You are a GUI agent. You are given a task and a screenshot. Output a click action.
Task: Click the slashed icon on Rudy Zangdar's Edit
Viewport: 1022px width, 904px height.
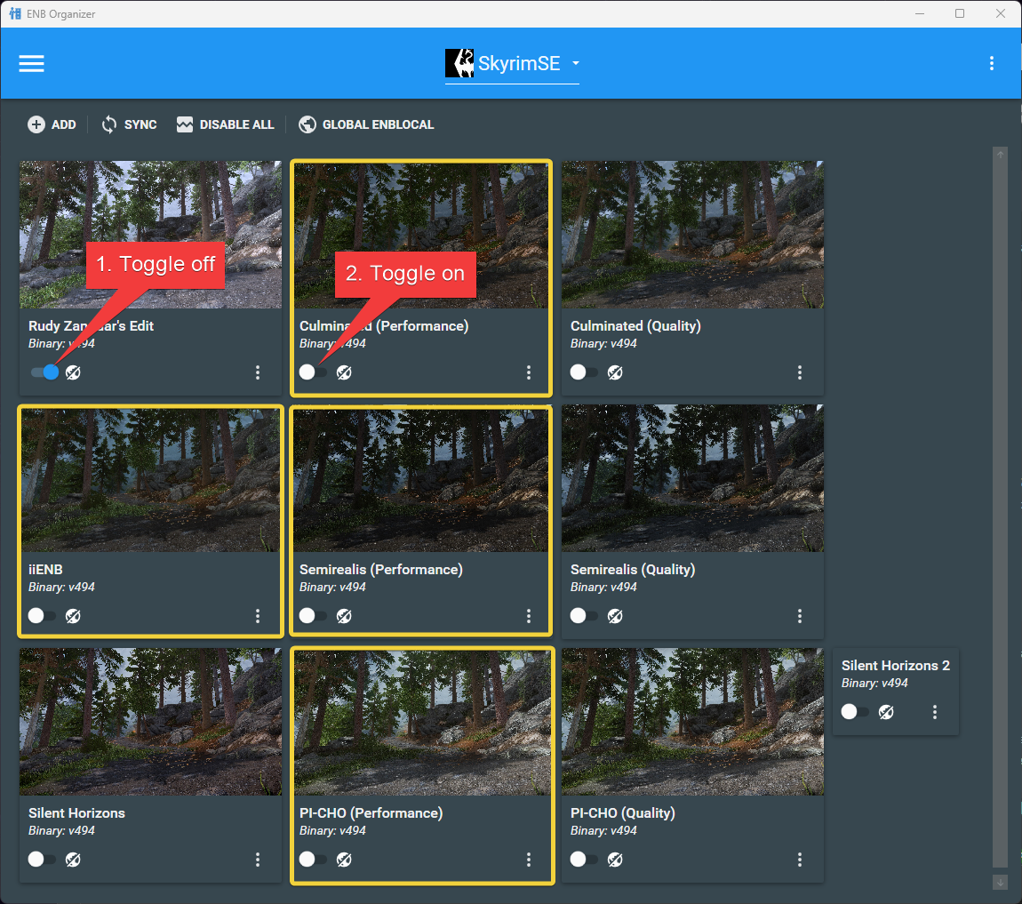tap(73, 372)
